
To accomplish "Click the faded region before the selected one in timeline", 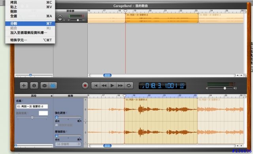I will point(106,18).
